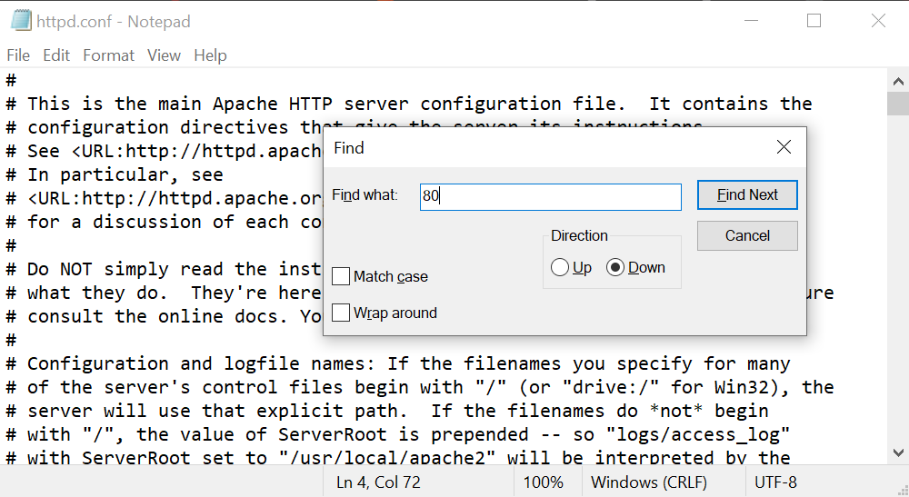Open the Help menu
The image size is (909, 497).
coord(210,55)
